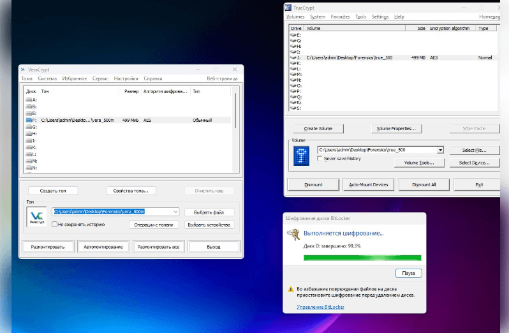The image size is (509, 333).
Task: Select drive B: in VeraCrypt list
Action: coord(128,107)
